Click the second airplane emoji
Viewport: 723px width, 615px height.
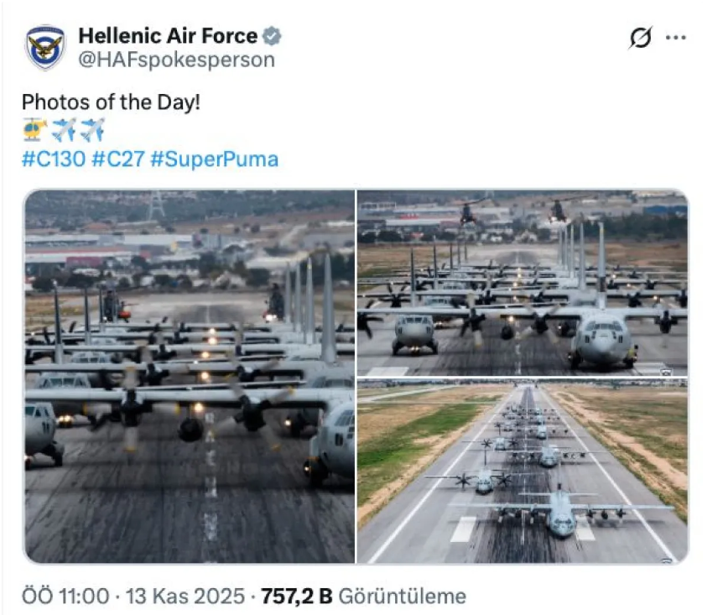pyautogui.click(x=92, y=129)
